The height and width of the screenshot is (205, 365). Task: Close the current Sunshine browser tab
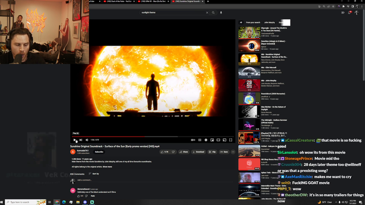coord(202,1)
